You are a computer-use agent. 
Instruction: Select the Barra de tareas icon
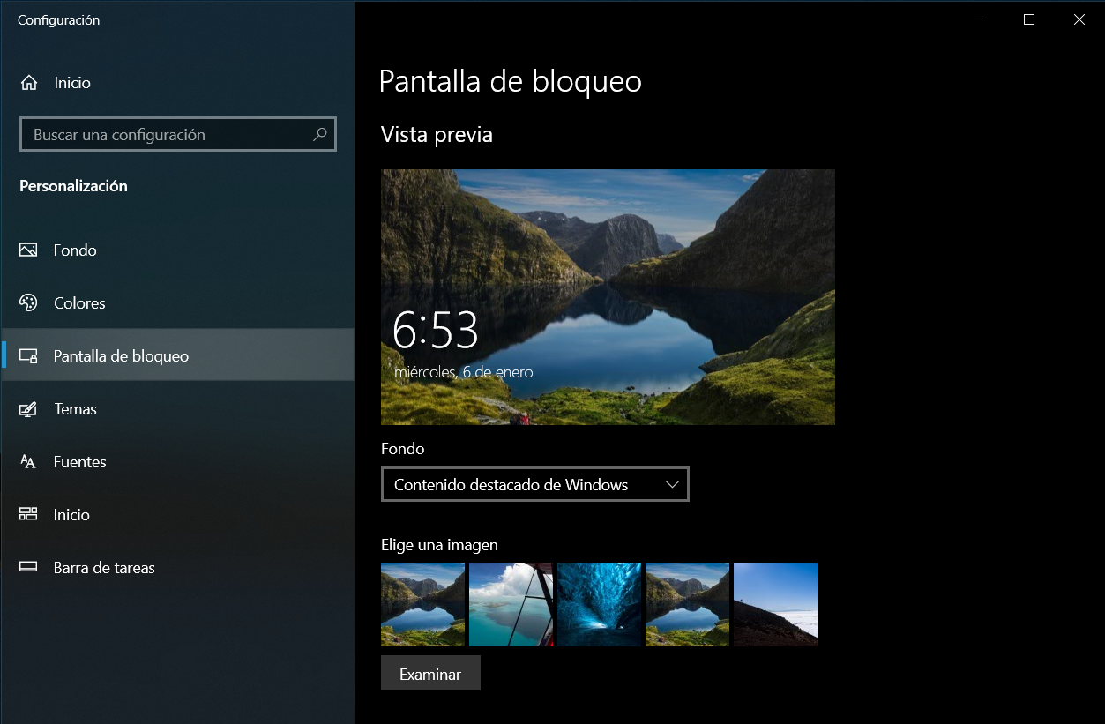[28, 567]
